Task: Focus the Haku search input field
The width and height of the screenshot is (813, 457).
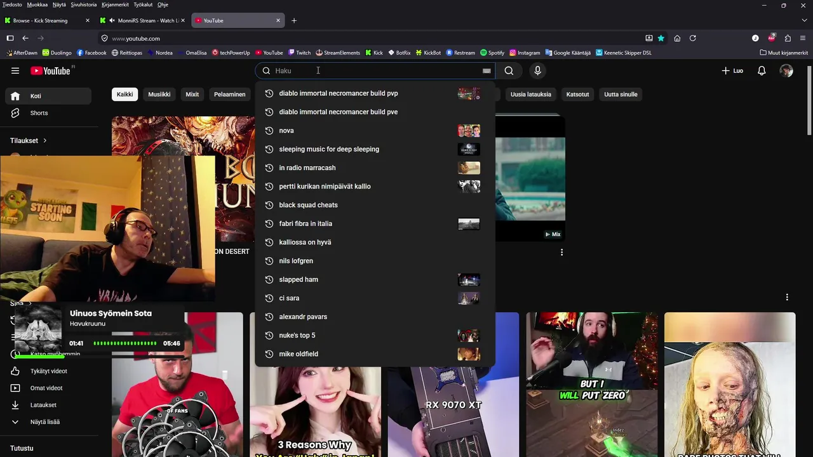Action: pos(376,71)
